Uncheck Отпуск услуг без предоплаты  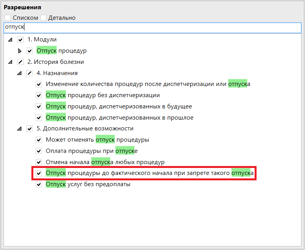(x=39, y=185)
